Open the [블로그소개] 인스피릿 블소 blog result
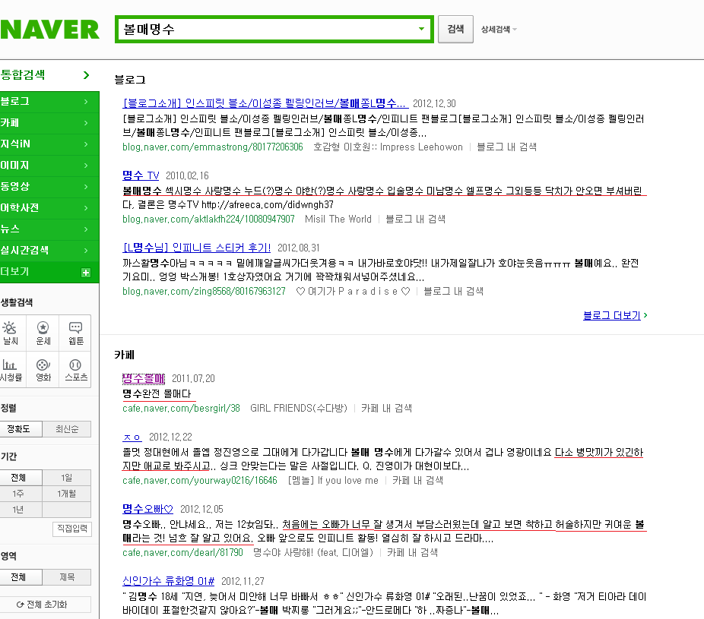Viewport: 704px width, 619px height. pyautogui.click(x=265, y=103)
